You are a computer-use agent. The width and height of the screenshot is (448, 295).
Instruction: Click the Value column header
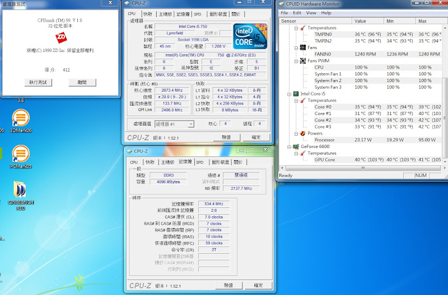click(368, 21)
